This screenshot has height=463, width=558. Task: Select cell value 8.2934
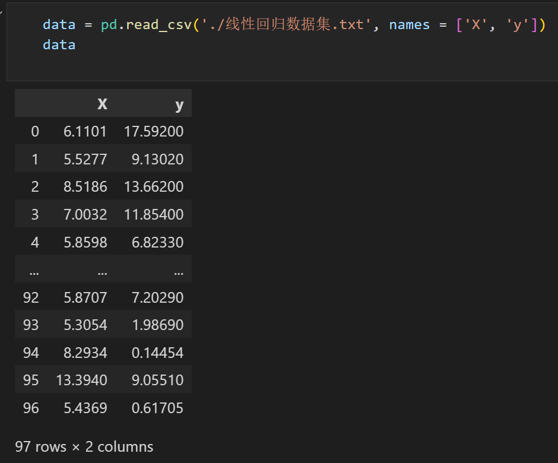(85, 353)
